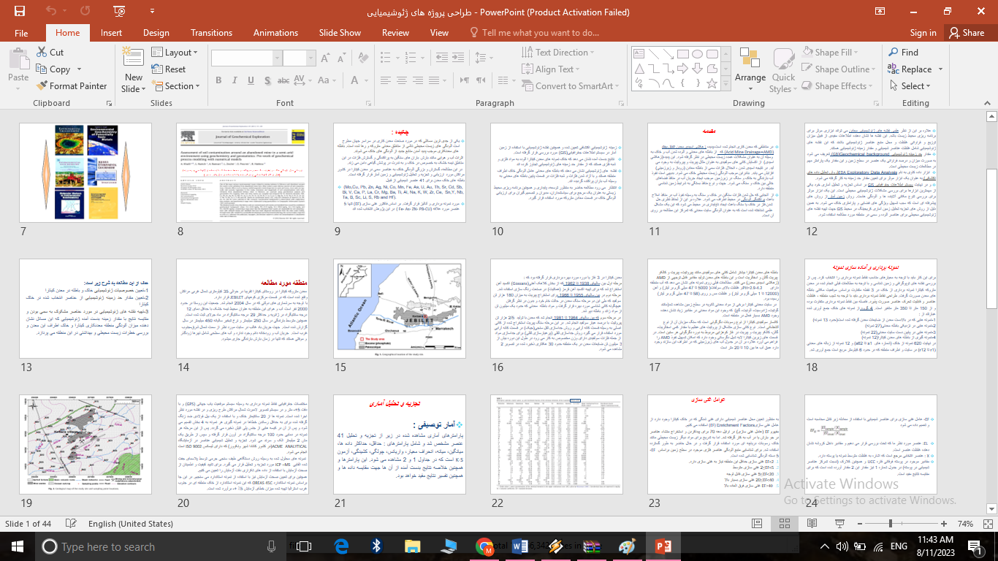Click the Save icon in Quick Access Toolbar
The height and width of the screenshot is (561, 998).
tap(19, 11)
